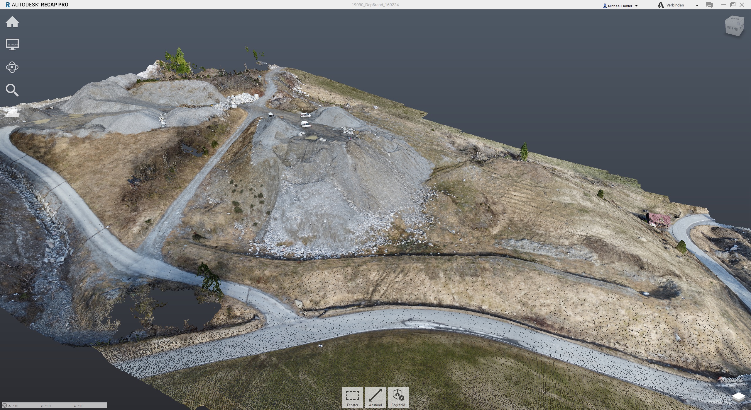751x410 pixels.
Task: Open the project navigator layers icon
Action: (x=738, y=397)
